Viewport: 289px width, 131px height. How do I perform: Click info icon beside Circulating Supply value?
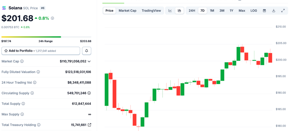89,93
